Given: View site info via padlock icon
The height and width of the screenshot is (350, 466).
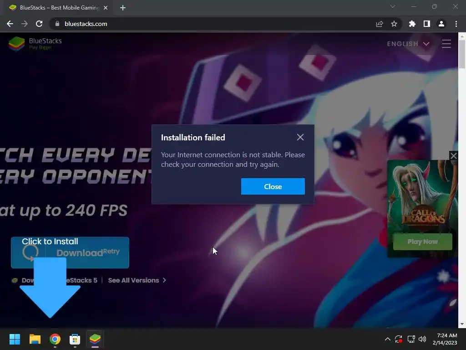Looking at the screenshot, I should coord(57,24).
